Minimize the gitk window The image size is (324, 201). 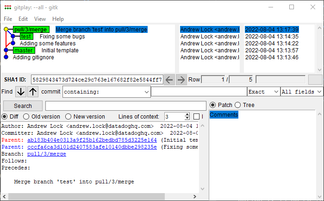[x=271, y=7]
